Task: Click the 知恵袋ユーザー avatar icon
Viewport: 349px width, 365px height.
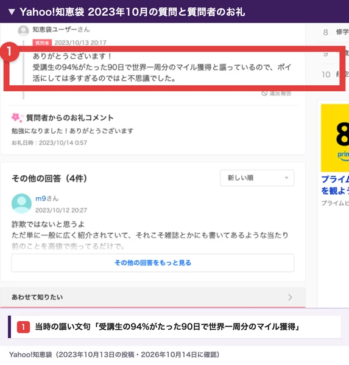Action: tap(23, 31)
